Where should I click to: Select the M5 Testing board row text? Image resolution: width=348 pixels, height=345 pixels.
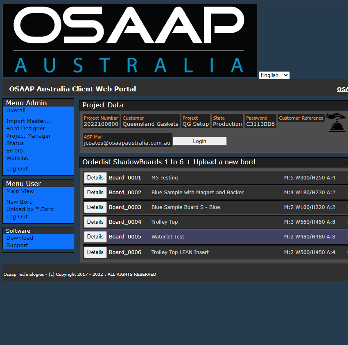click(165, 178)
